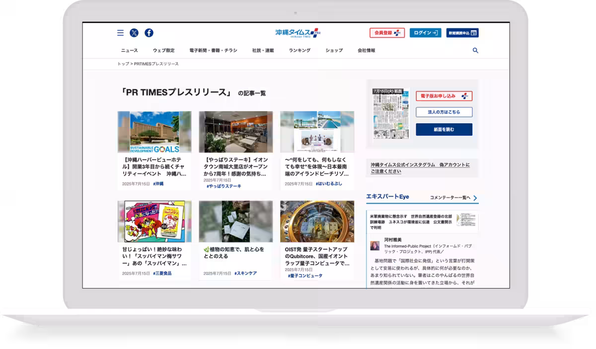
Task: Read 甘じょっぱい！絶妙な味わい headline
Action: (x=154, y=256)
